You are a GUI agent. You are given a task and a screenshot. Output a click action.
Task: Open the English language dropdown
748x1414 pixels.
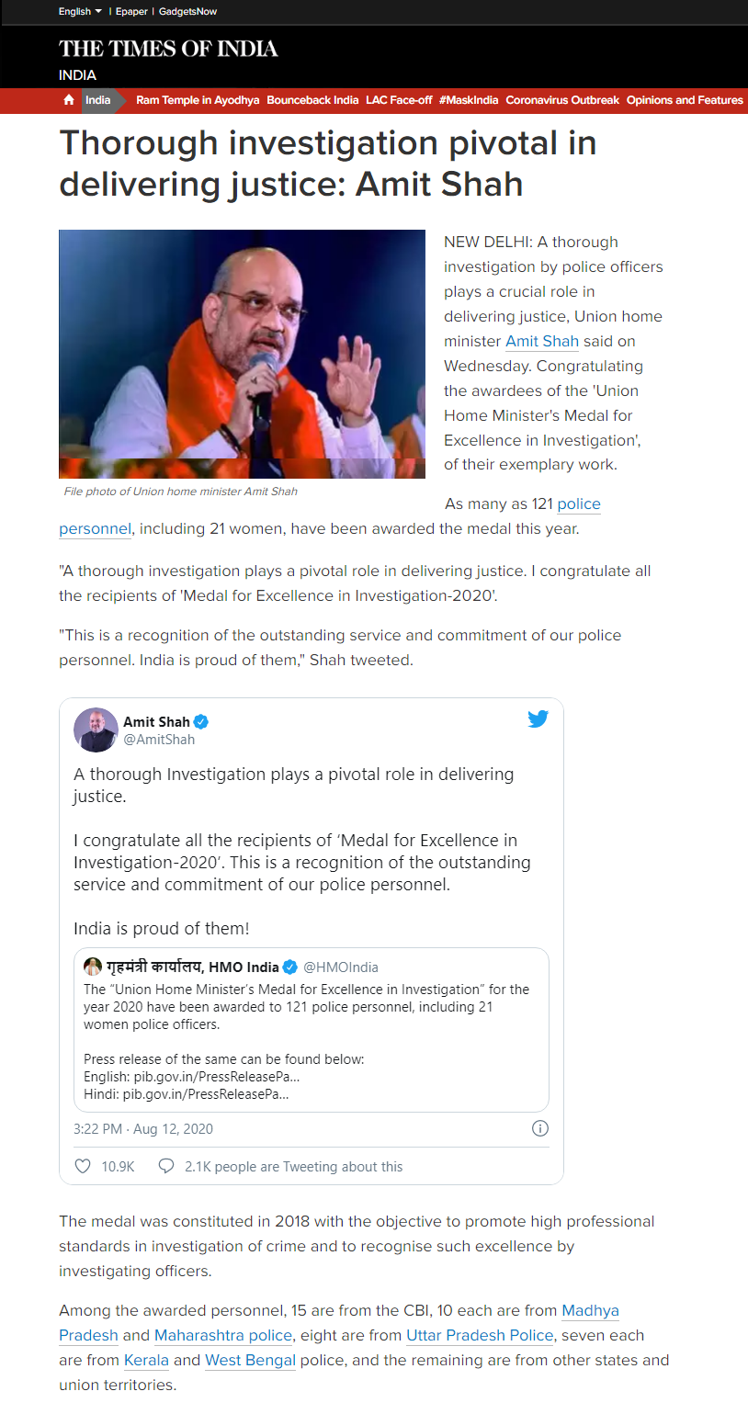(80, 11)
